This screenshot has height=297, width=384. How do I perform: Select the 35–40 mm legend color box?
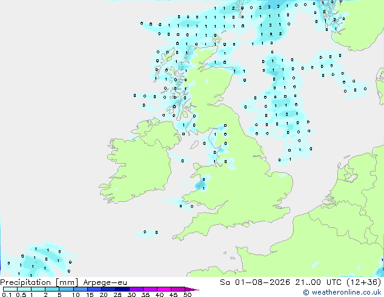[150, 289]
